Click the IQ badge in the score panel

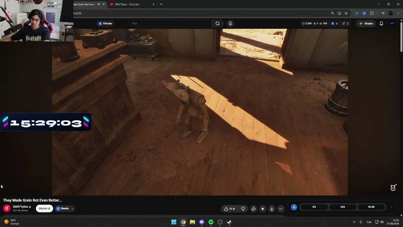tap(294, 207)
